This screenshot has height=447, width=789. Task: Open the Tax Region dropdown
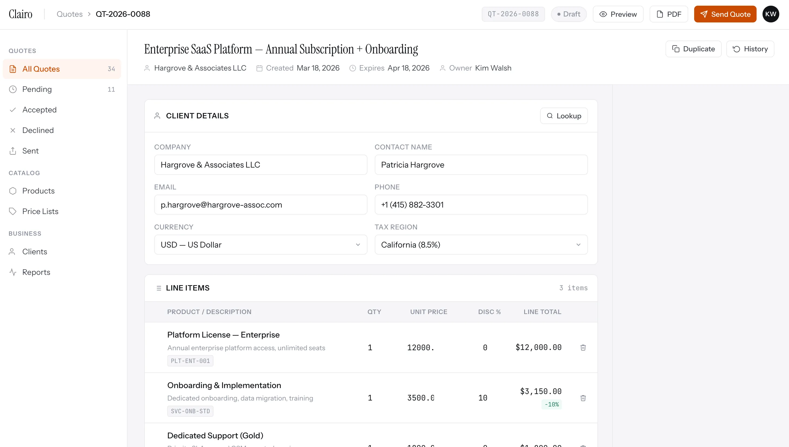481,245
